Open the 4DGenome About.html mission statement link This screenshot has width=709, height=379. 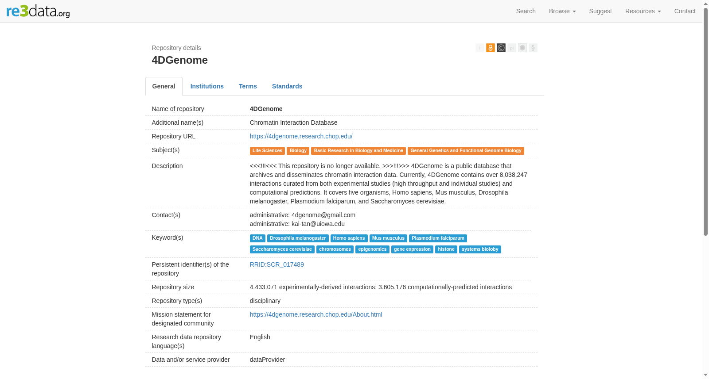pos(316,314)
